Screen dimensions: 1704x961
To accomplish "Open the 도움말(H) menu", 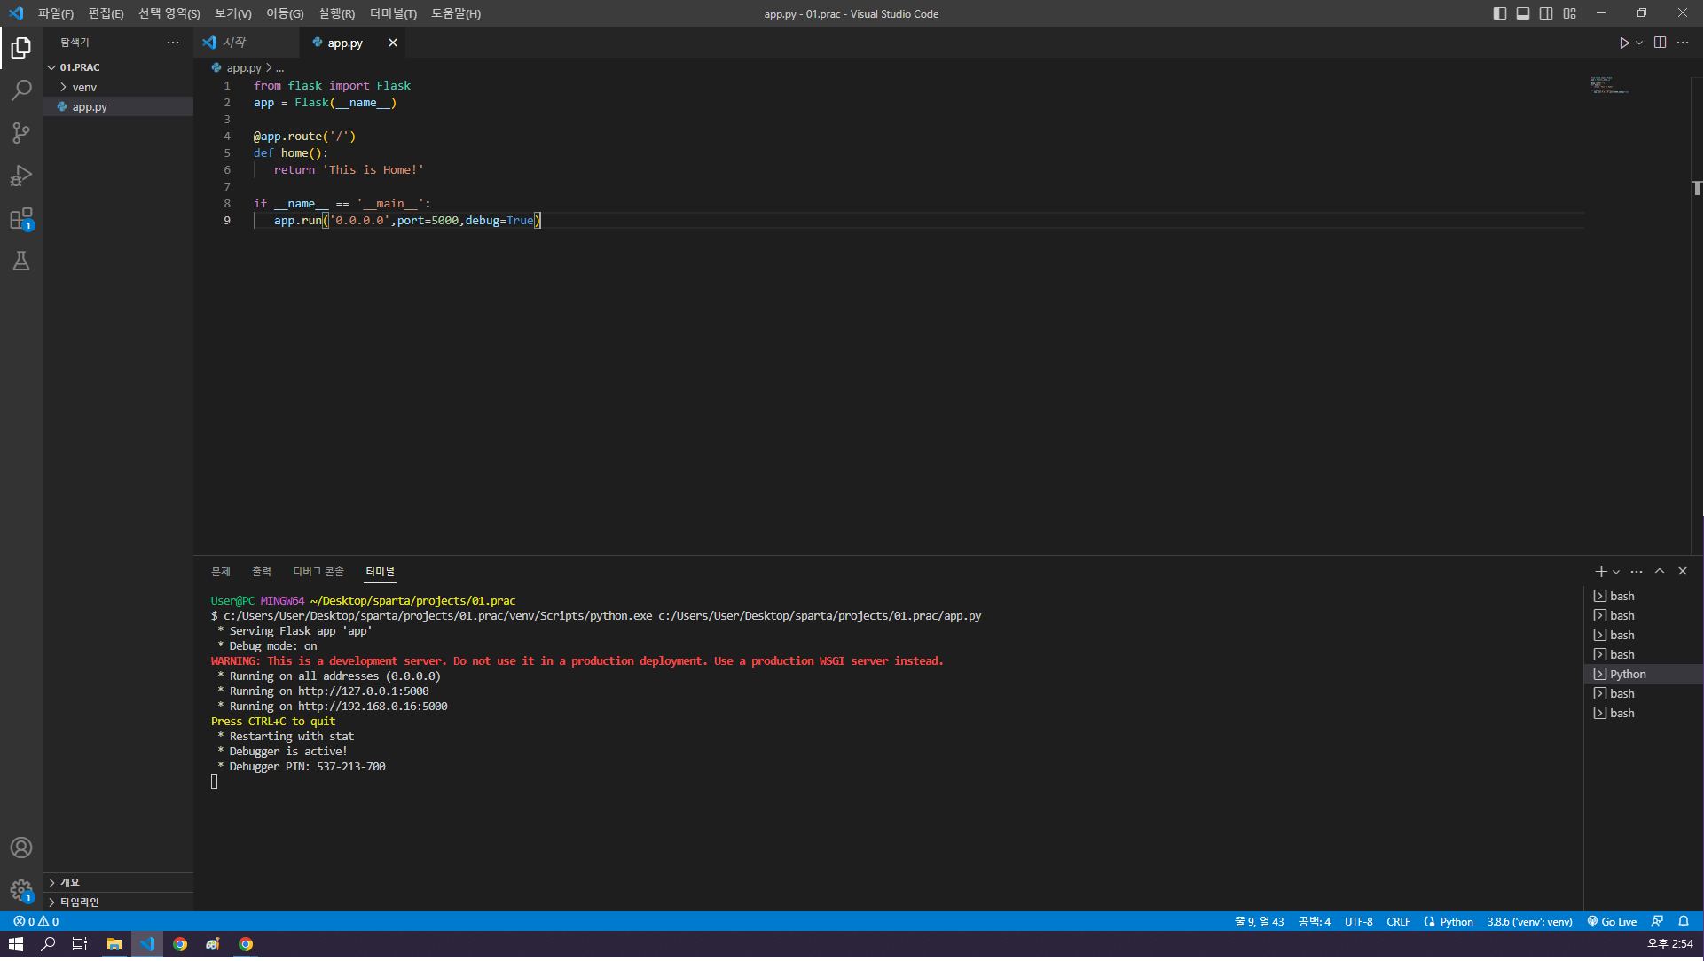I will pos(456,13).
